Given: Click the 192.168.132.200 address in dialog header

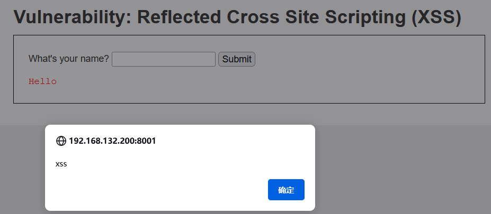Looking at the screenshot, I should click(102, 141).
